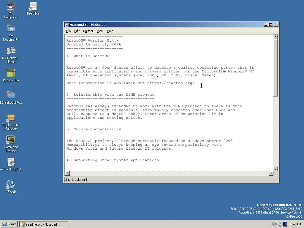The height and width of the screenshot is (228, 304).
Task: Click the volume icon in system tray
Action: point(274,224)
